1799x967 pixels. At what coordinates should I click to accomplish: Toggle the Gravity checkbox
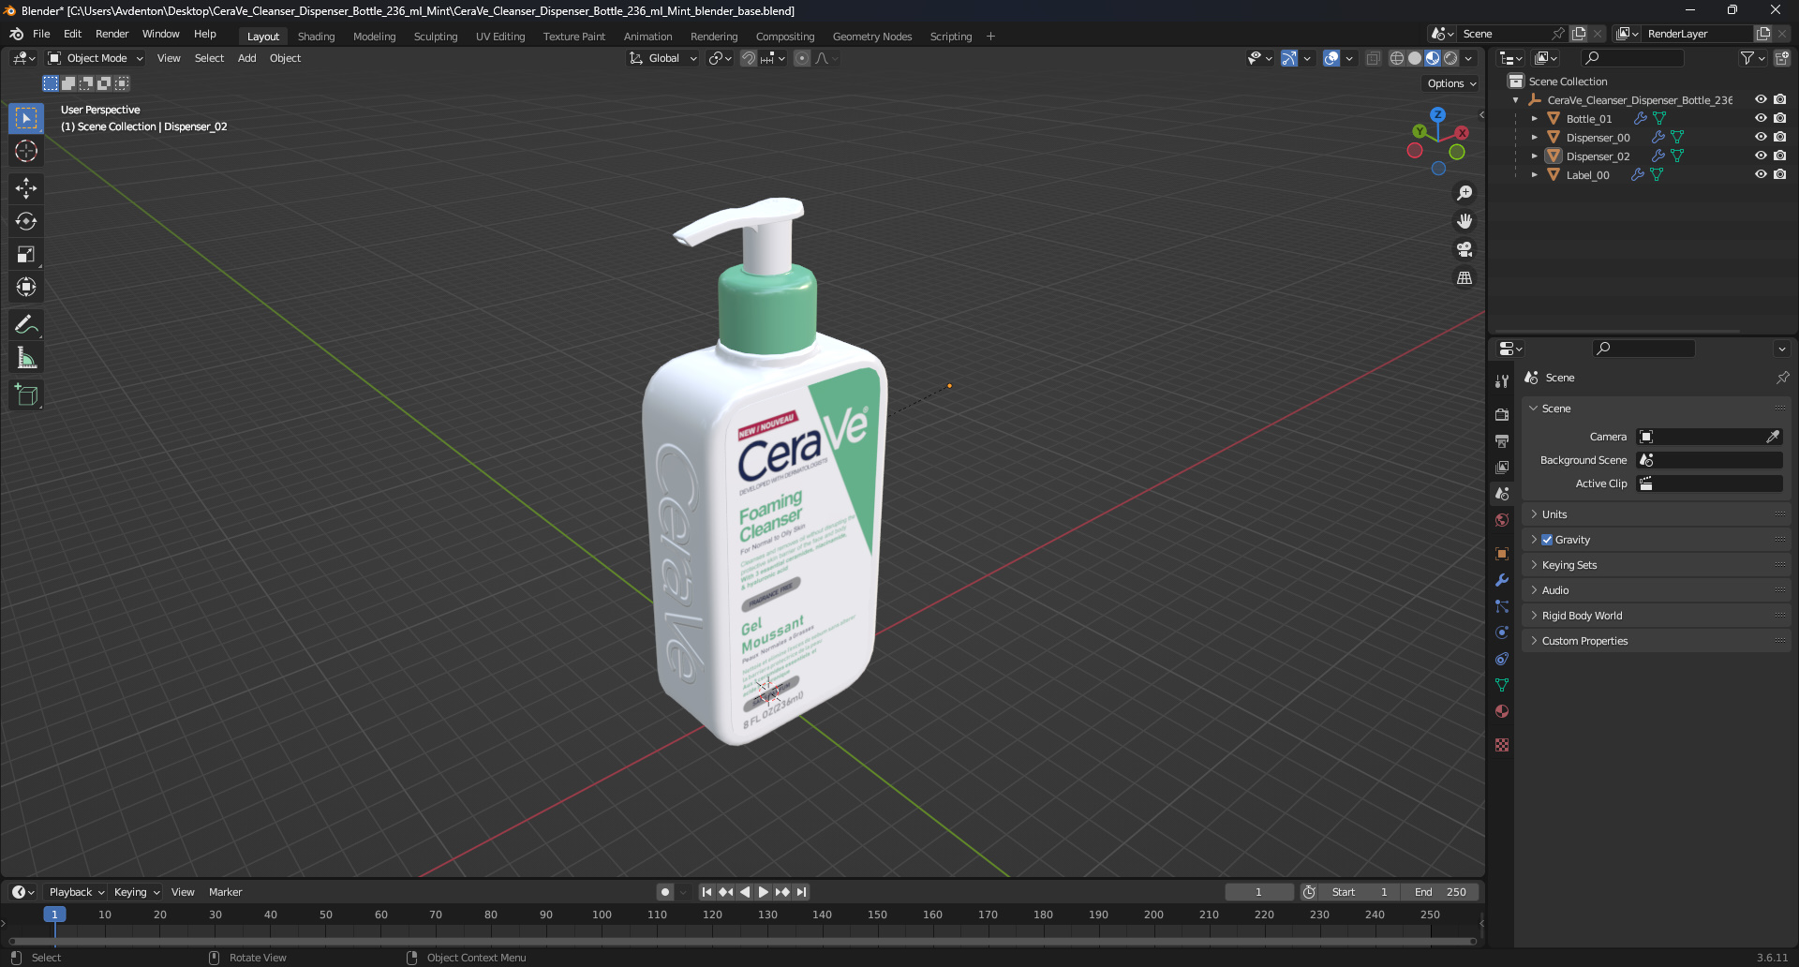1547,540
